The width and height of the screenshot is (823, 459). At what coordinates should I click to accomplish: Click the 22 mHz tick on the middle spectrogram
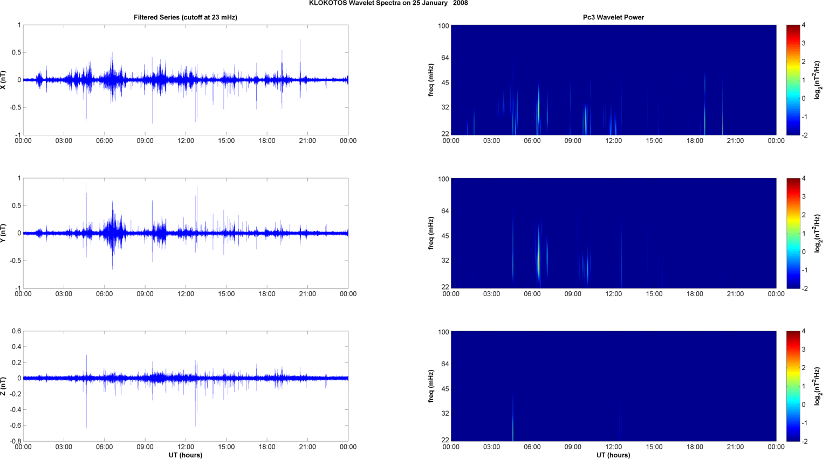(445, 286)
